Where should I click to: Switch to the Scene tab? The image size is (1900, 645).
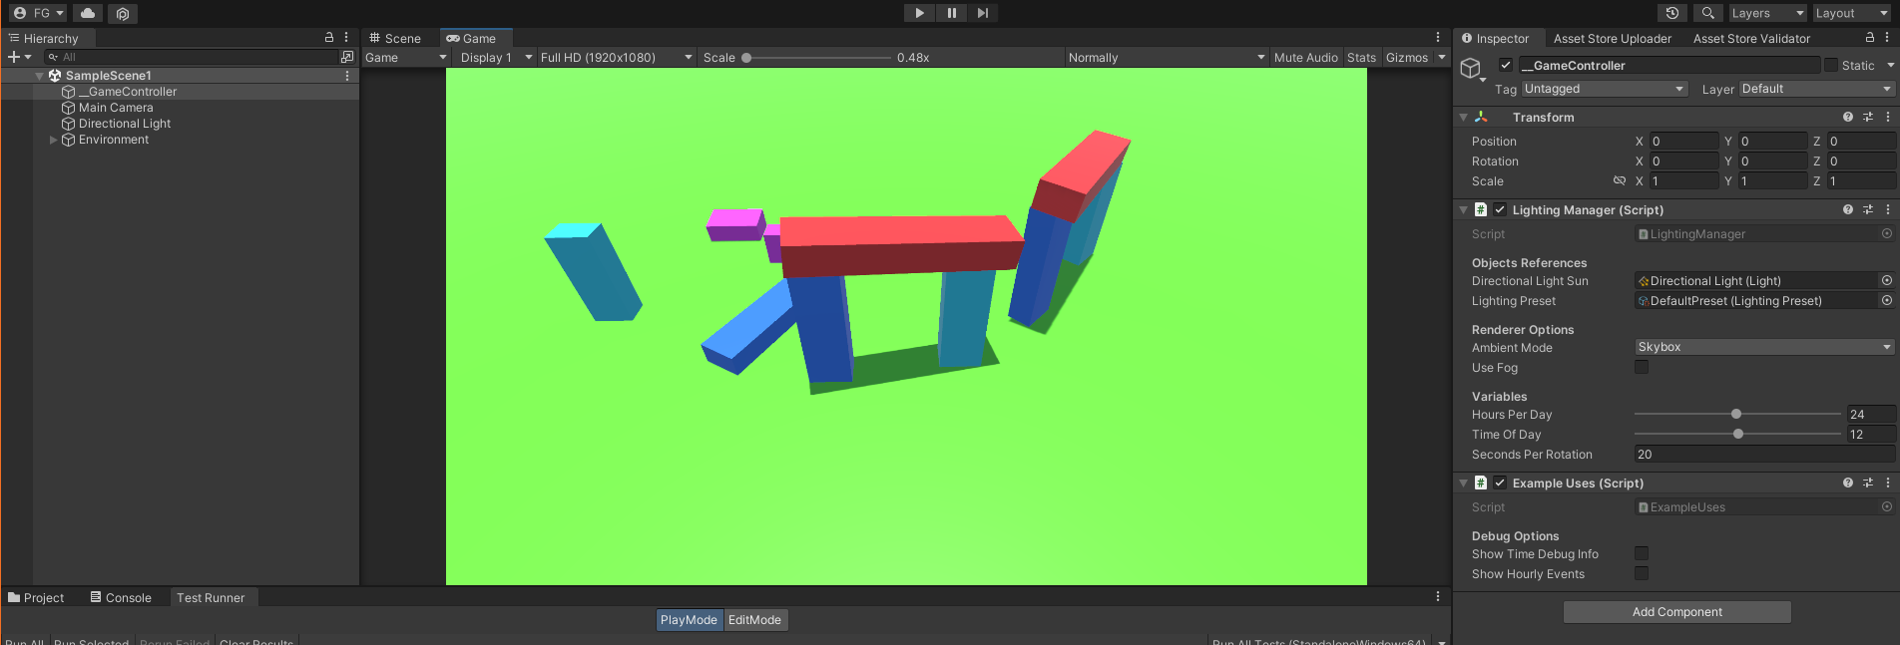[395, 38]
